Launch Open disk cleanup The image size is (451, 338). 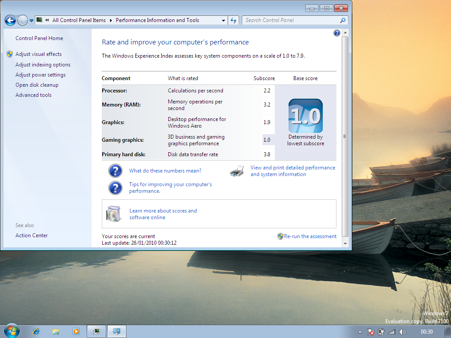coord(37,85)
